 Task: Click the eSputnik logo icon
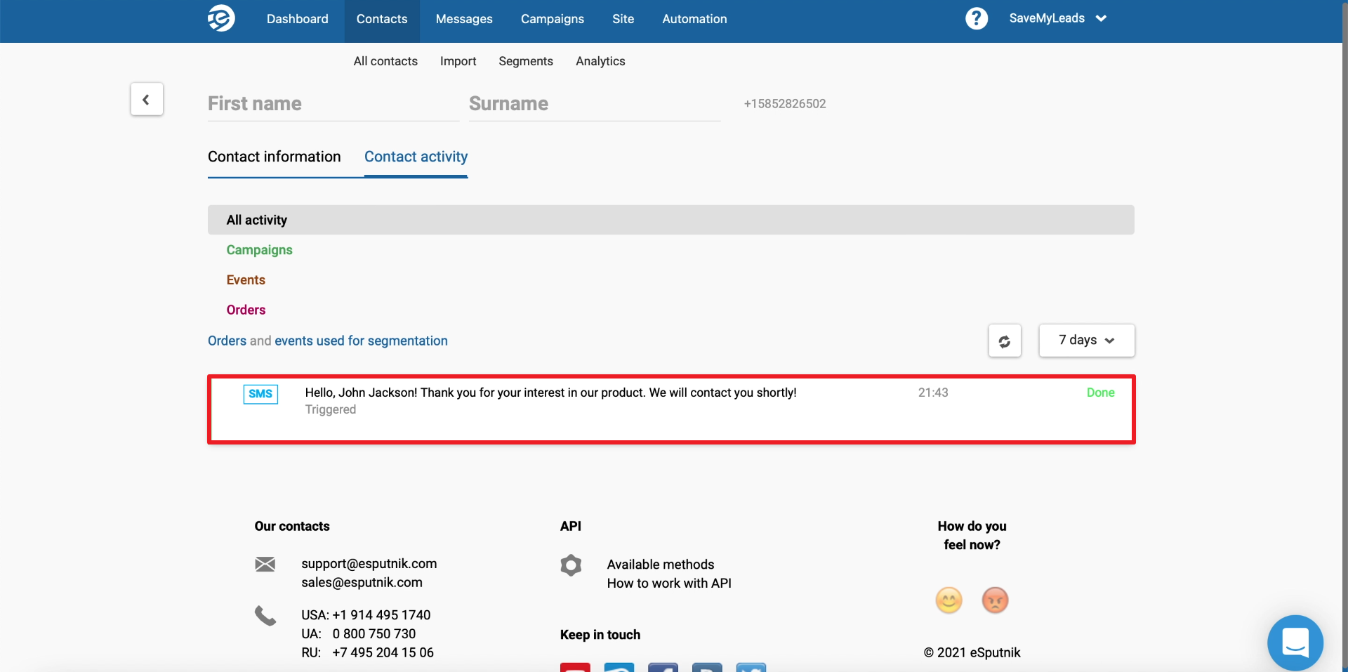(221, 18)
